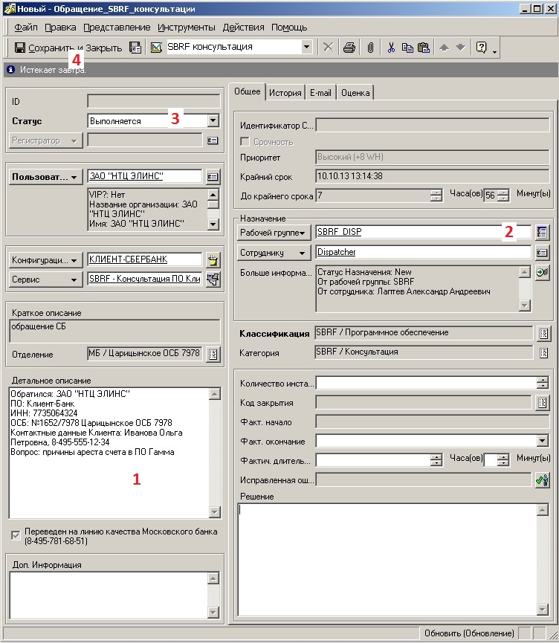
Task: Click the card icon next to ЗАО НТЦ ЭЛИНС
Action: pos(213,177)
